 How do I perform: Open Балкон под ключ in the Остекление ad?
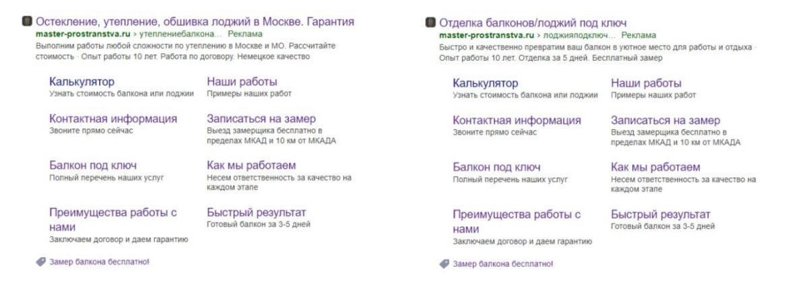pyautogui.click(x=93, y=165)
